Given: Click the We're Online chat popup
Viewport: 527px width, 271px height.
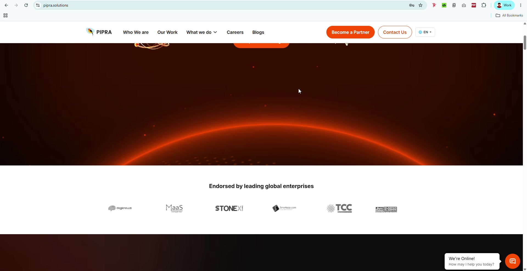Looking at the screenshot, I should point(472,261).
